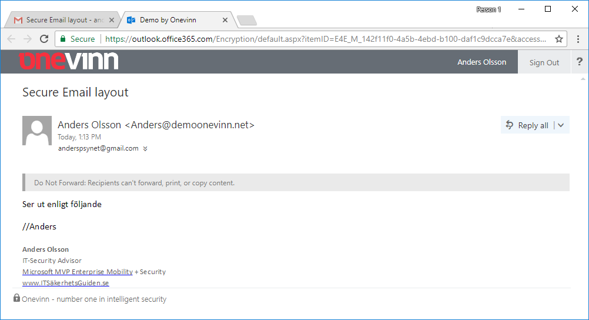Expand recipient details chevron

145,149
